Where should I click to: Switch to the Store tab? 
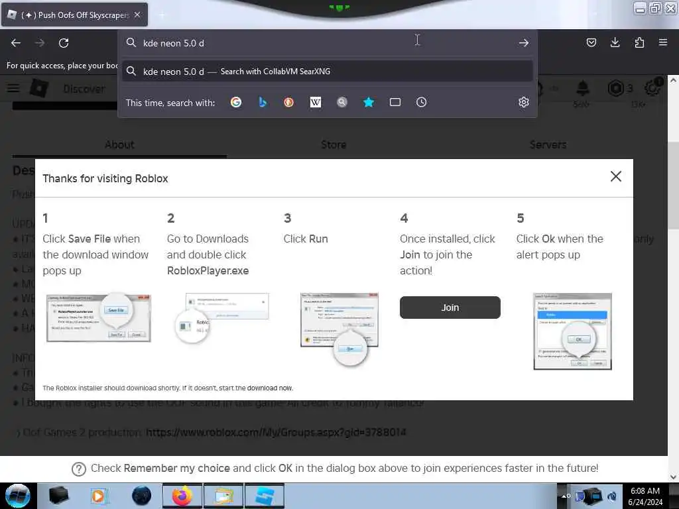(x=334, y=144)
